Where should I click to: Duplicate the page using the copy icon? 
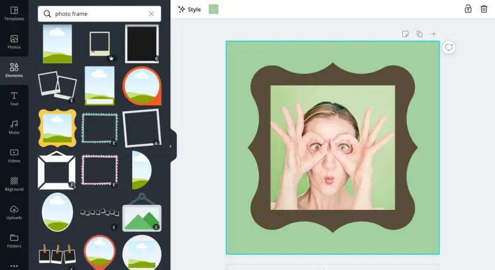pyautogui.click(x=420, y=34)
